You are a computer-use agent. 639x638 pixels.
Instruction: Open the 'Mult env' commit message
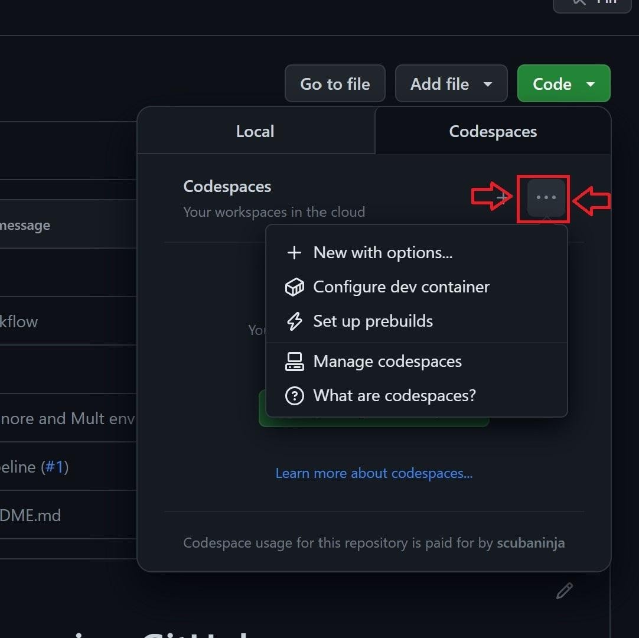68,418
